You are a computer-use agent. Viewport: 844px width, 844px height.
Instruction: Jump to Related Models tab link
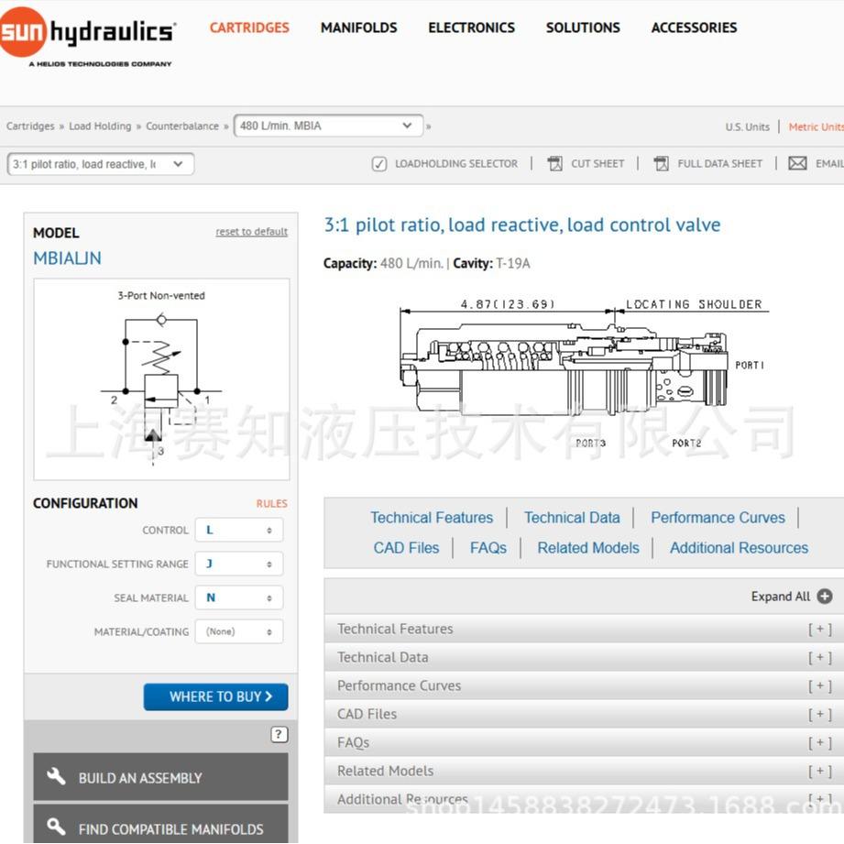coord(588,548)
